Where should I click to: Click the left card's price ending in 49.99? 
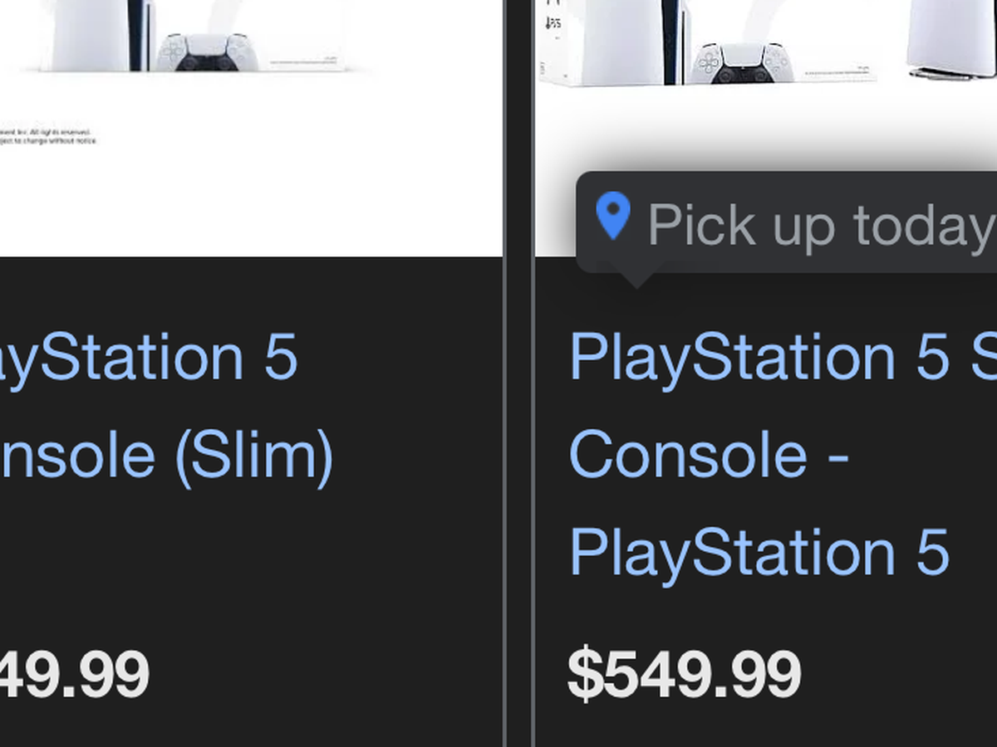point(75,674)
